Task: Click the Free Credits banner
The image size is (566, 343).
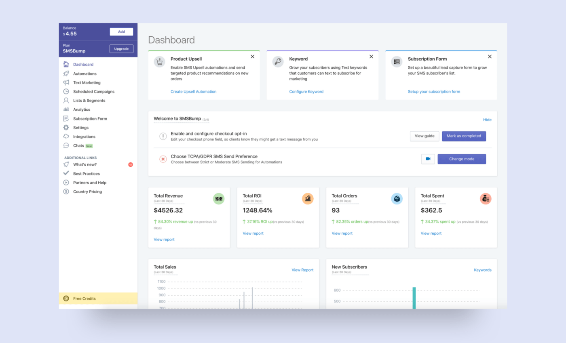Action: [98, 299]
